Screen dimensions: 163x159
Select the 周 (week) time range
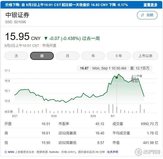(42, 56)
